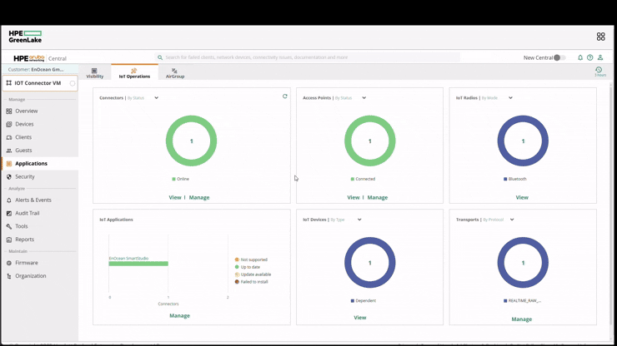Expand the Connectors By Status dropdown
Viewport: 617px width, 346px height.
[x=156, y=98]
